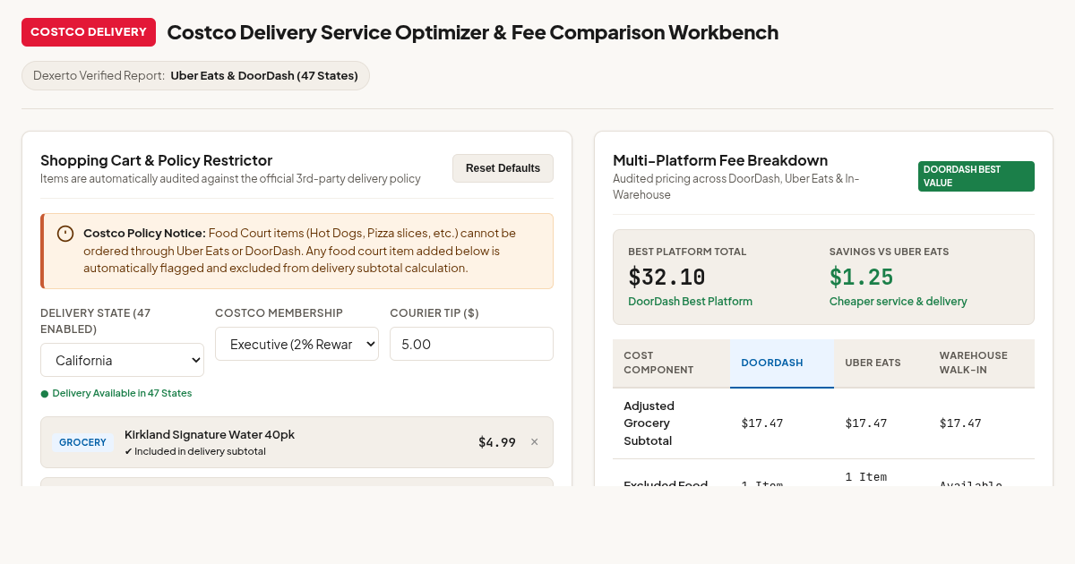The height and width of the screenshot is (564, 1075).
Task: Click Included in delivery subtotal note
Action: click(x=195, y=451)
